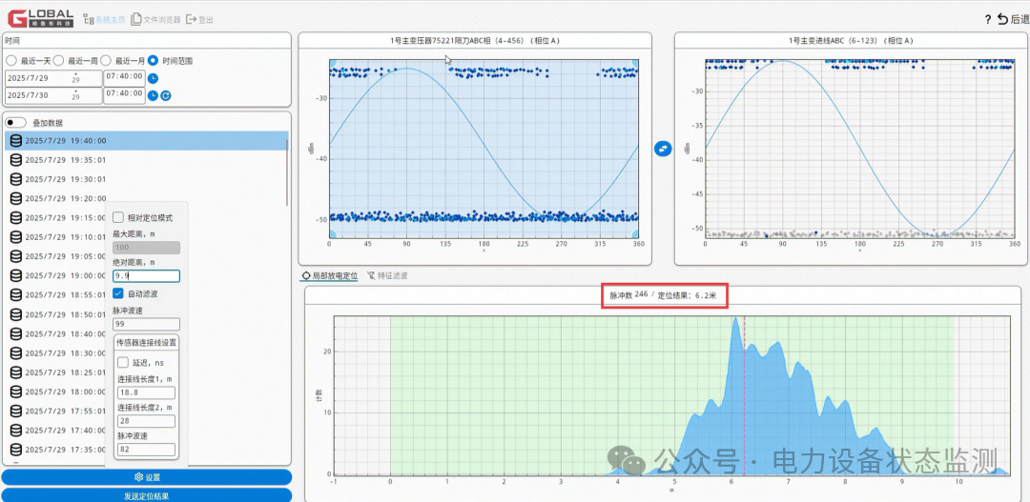Click the filter icon of 特征滤波 tab

[x=371, y=275]
